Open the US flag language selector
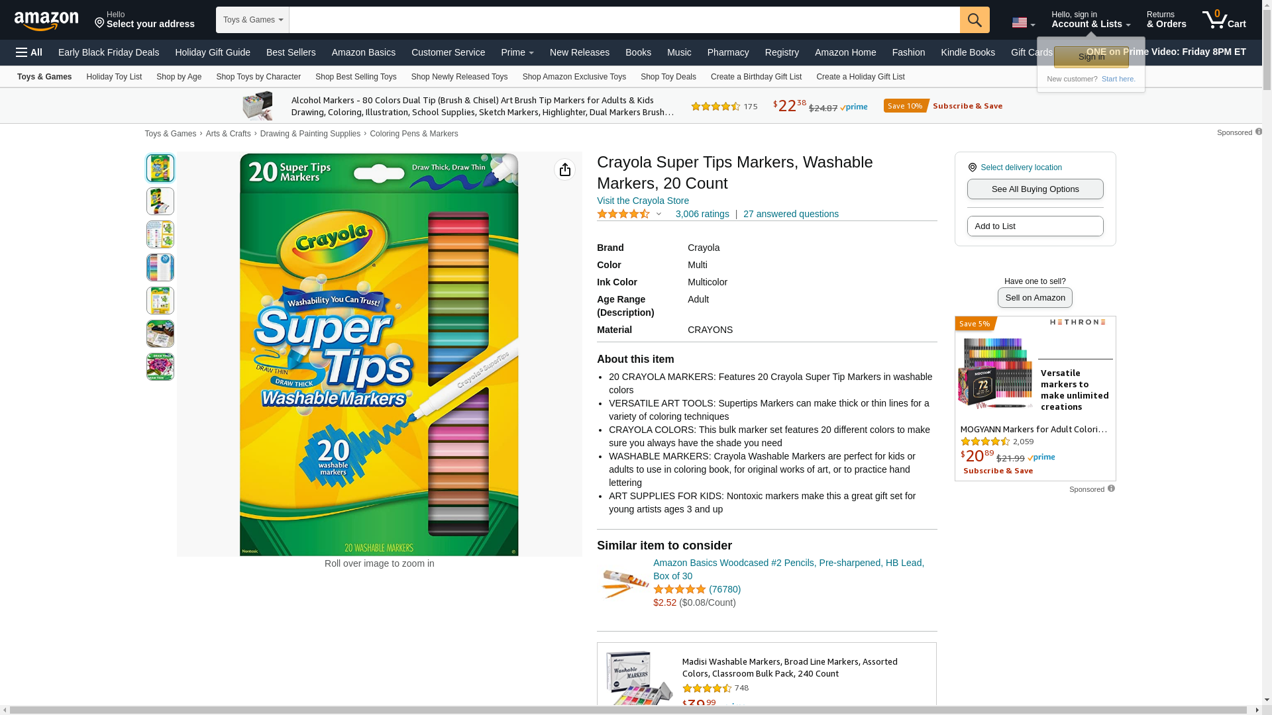The width and height of the screenshot is (1272, 715). [x=1024, y=23]
